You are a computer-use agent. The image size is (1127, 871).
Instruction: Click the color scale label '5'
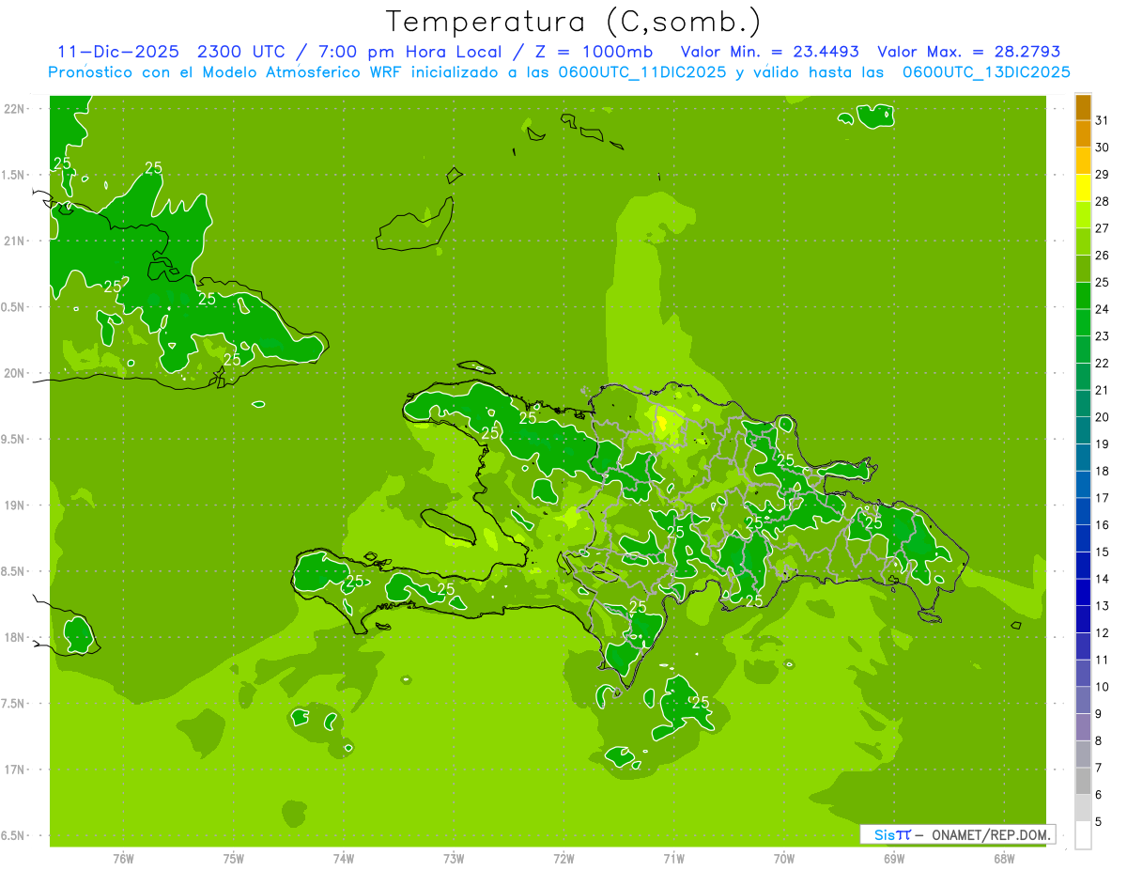[1099, 822]
